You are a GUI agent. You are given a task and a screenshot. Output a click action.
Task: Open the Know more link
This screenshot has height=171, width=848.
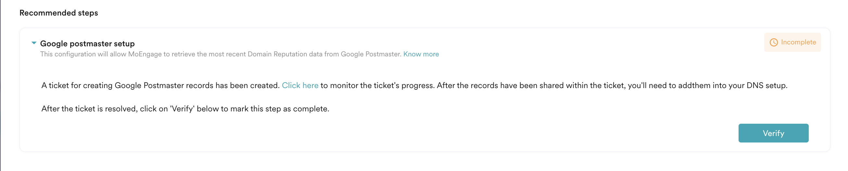(x=421, y=54)
